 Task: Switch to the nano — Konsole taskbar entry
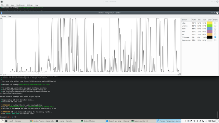68,121
